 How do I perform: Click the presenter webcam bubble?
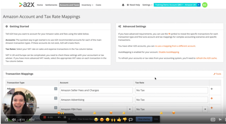tap(19, 105)
